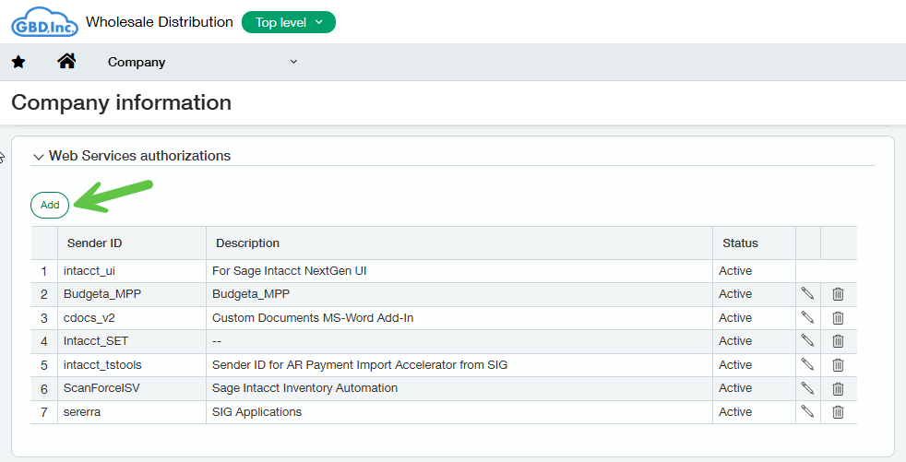Edit the Intacct_SET sender entry
This screenshot has height=462, width=906.
807,340
